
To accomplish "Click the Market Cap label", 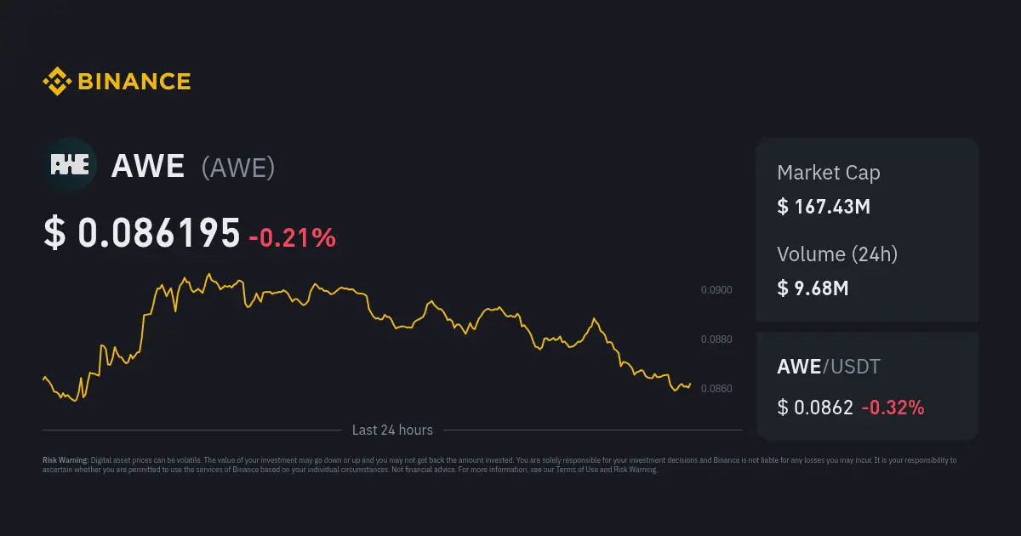I will pyautogui.click(x=828, y=173).
